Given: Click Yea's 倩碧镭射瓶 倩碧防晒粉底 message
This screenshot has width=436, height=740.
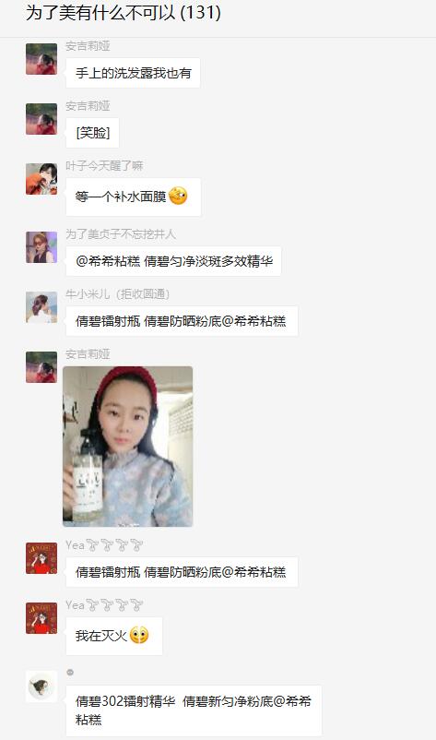Looking at the screenshot, I should [x=182, y=572].
